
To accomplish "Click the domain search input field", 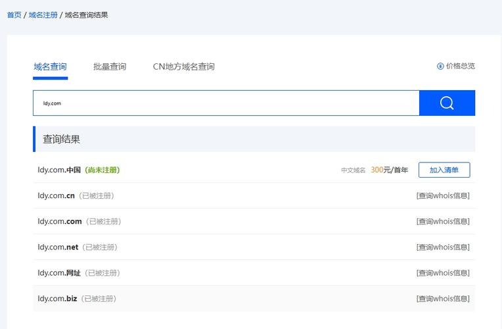I will [226, 103].
